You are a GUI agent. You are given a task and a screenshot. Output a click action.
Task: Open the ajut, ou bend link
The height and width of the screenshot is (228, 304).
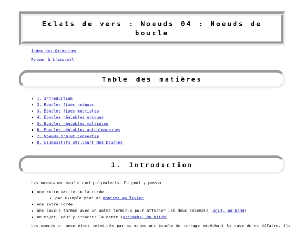[x=229, y=211]
